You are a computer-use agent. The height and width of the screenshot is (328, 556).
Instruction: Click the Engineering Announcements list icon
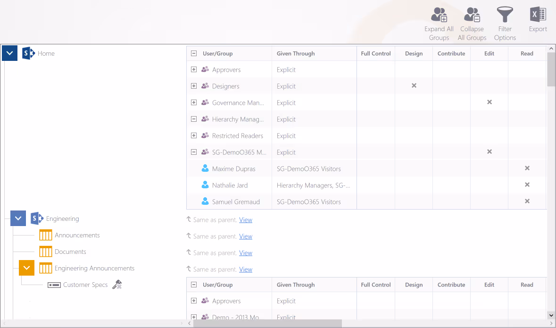(45, 268)
